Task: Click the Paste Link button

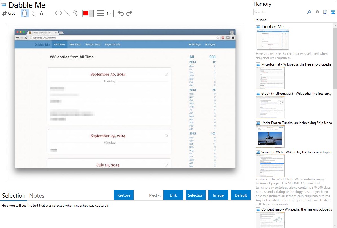Action: [x=173, y=195]
